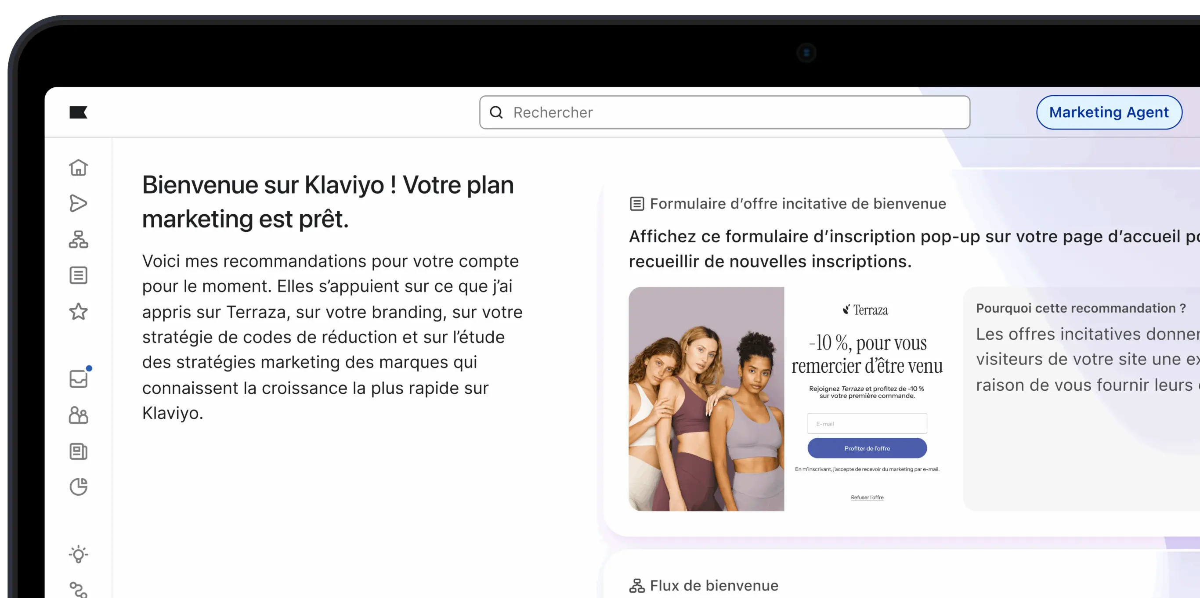Open Campaigns paper-plane icon

(78, 203)
